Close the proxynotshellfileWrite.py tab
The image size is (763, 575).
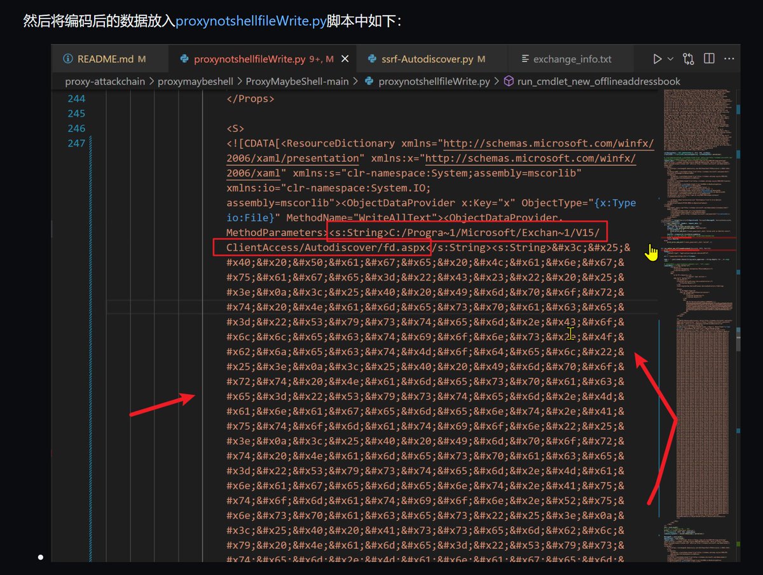pyautogui.click(x=345, y=59)
